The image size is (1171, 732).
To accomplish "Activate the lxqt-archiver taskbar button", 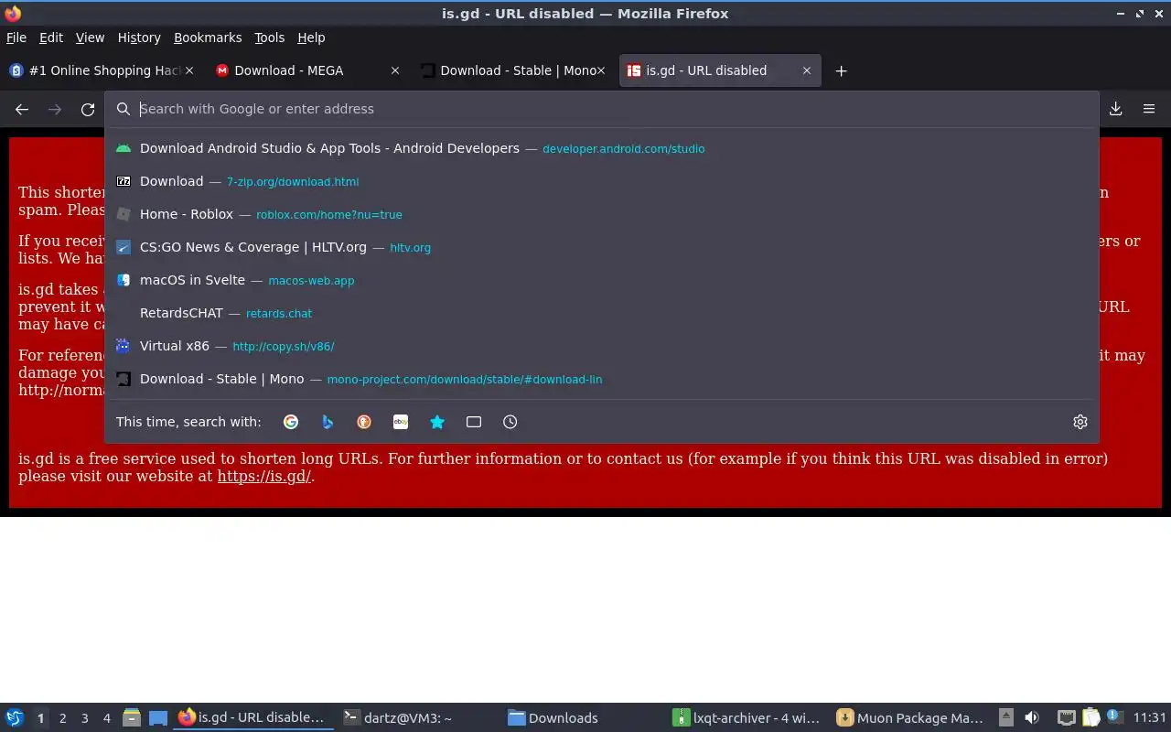I will point(747,718).
